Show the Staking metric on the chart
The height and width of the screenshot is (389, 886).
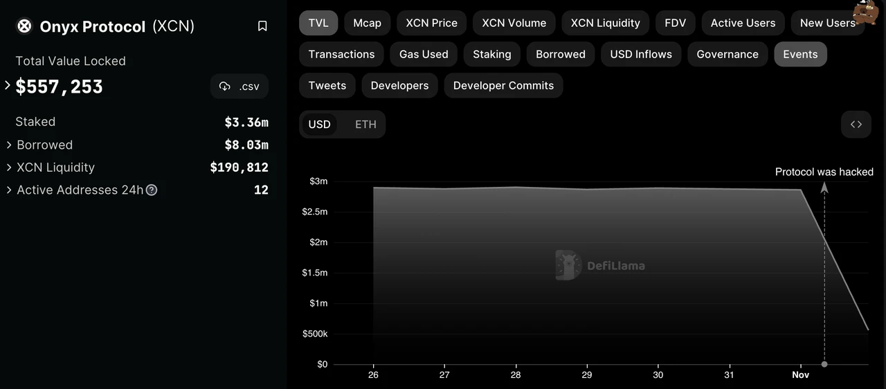pyautogui.click(x=491, y=54)
